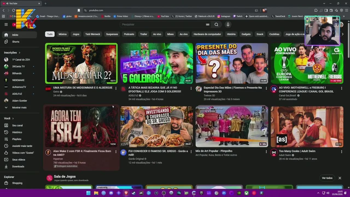
Task: Select the Trailer filter chip
Action: click(x=144, y=34)
